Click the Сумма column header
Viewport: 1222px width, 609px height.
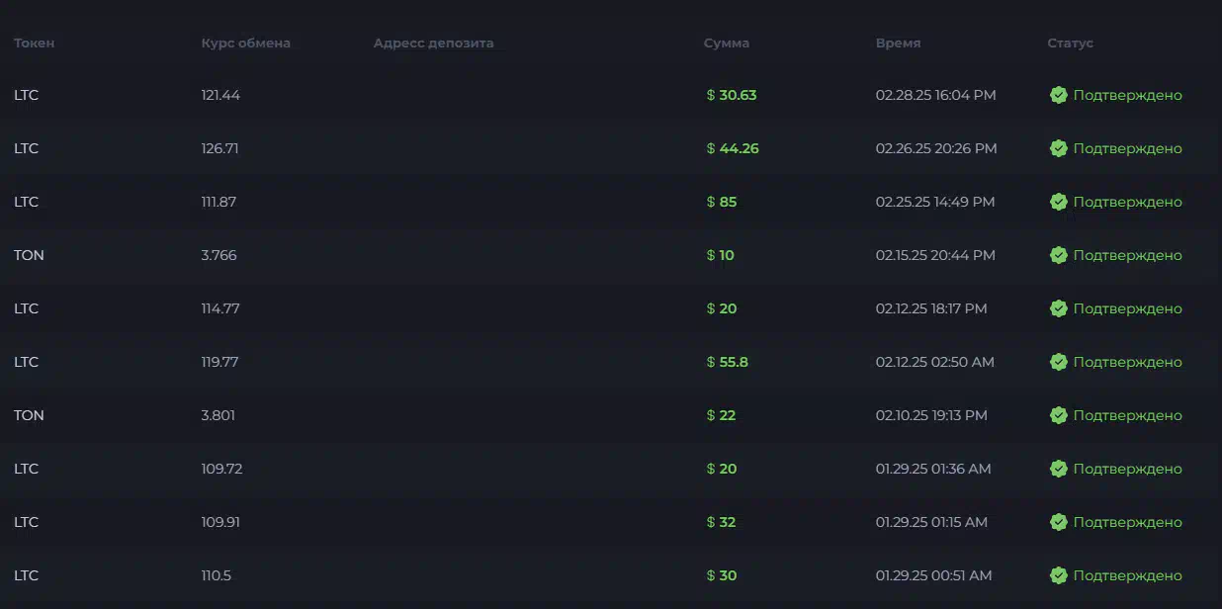(x=727, y=43)
